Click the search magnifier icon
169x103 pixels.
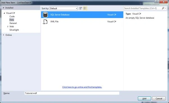(163, 8)
